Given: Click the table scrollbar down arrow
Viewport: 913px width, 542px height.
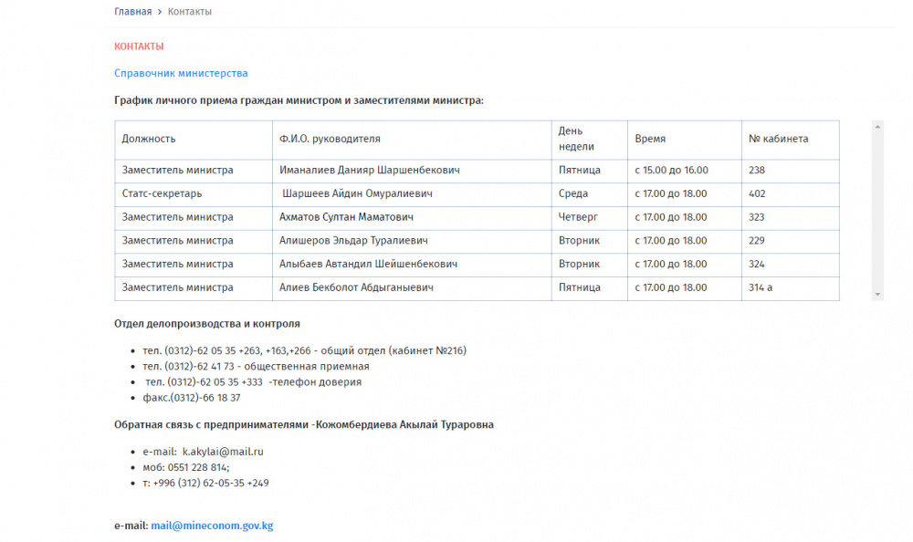Looking at the screenshot, I should coord(877,295).
